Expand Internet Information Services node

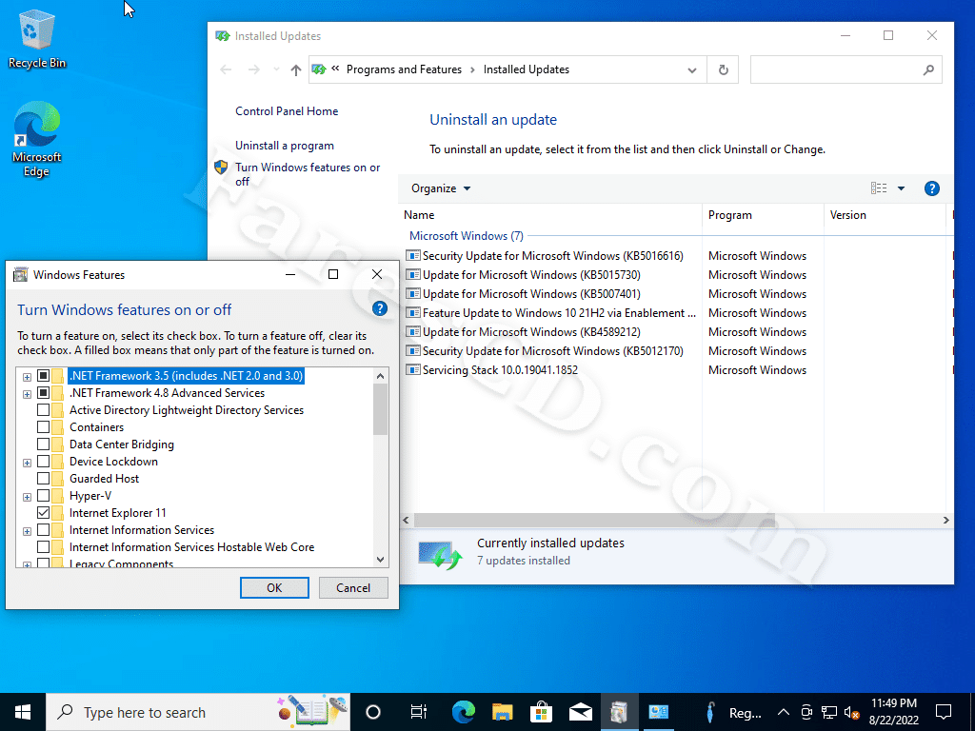(x=27, y=531)
